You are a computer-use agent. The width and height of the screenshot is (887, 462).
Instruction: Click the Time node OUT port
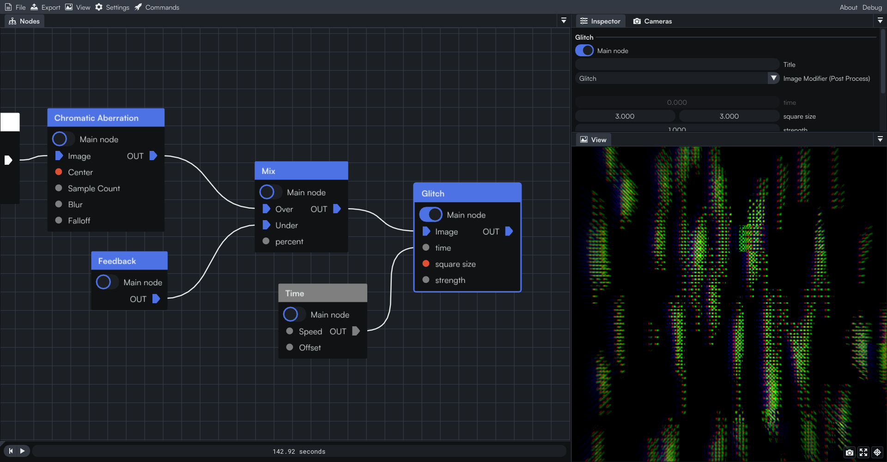point(356,331)
